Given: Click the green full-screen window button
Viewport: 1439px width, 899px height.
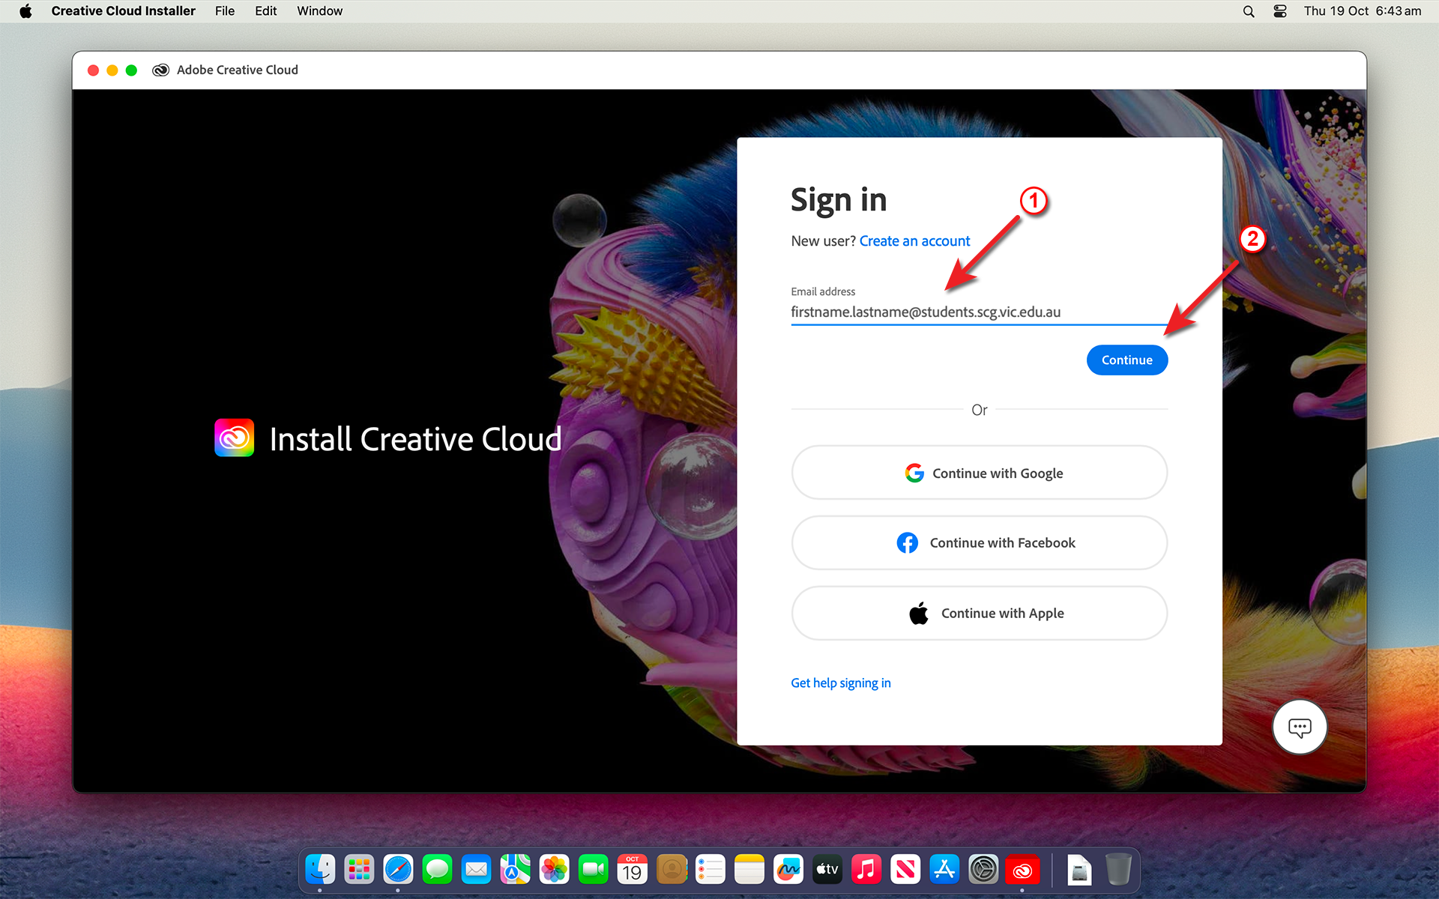Looking at the screenshot, I should click(131, 70).
